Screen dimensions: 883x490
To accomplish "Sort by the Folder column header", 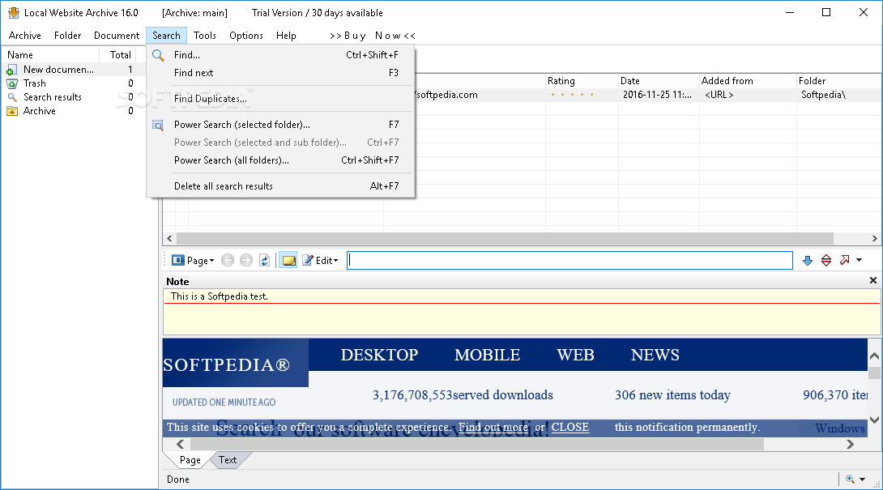I will [839, 81].
